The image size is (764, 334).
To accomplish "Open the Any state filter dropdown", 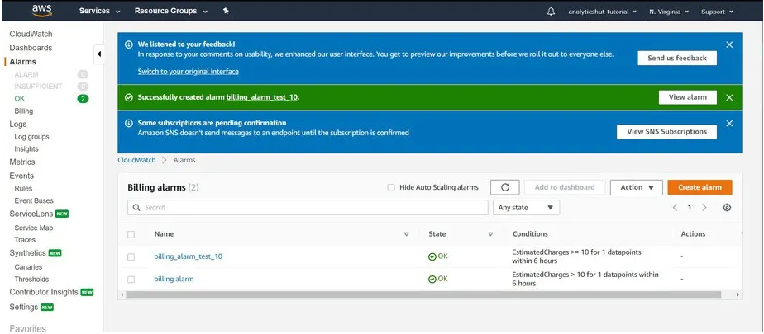I will click(x=526, y=208).
